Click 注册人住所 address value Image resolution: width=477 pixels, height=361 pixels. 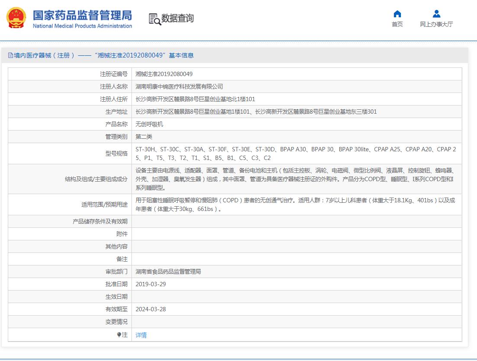point(195,99)
